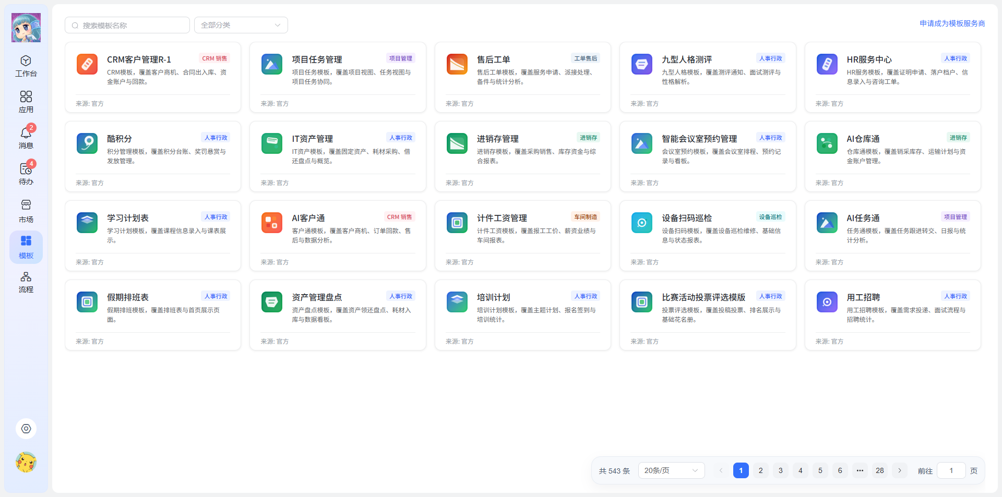Click the 进销存管理 template icon
Screen dimensions: 1002x497
[x=457, y=143]
